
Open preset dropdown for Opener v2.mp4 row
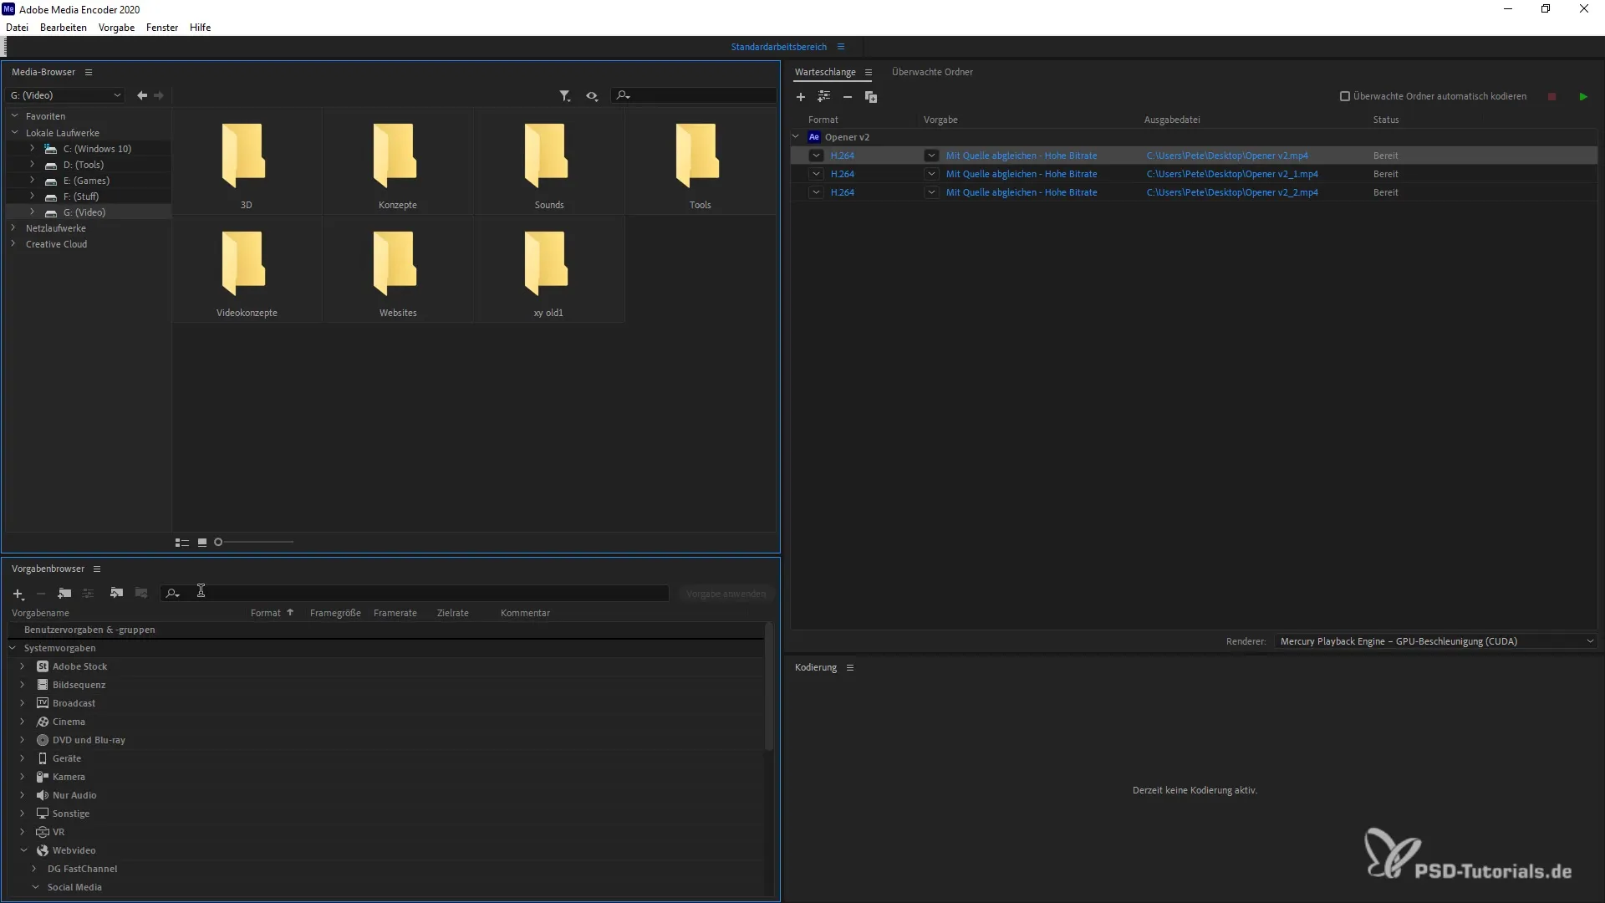(x=931, y=156)
